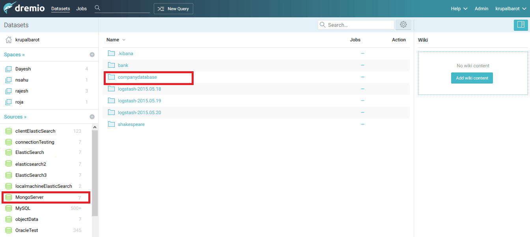Open the Sources list link

pyautogui.click(x=15, y=117)
